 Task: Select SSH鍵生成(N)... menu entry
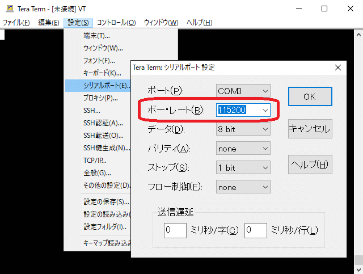click(107, 148)
